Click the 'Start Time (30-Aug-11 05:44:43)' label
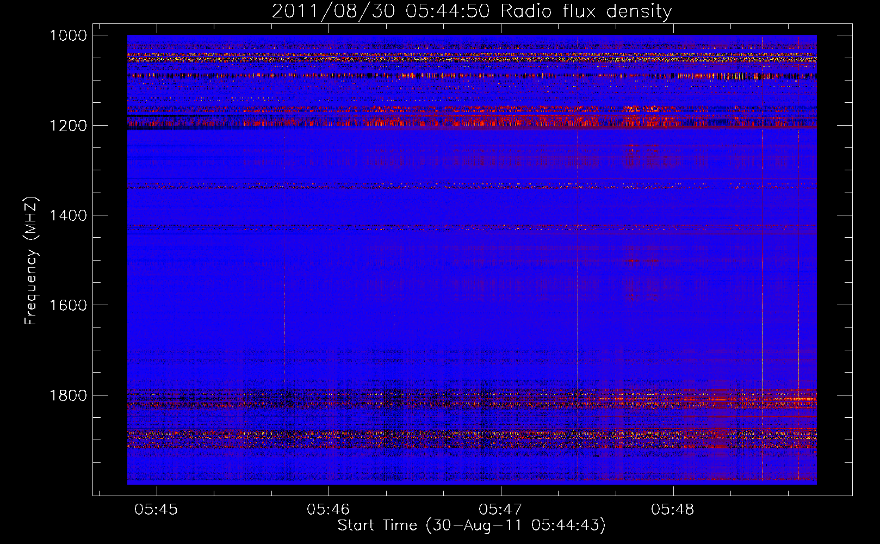Viewport: 880px width, 544px height. pyautogui.click(x=472, y=526)
